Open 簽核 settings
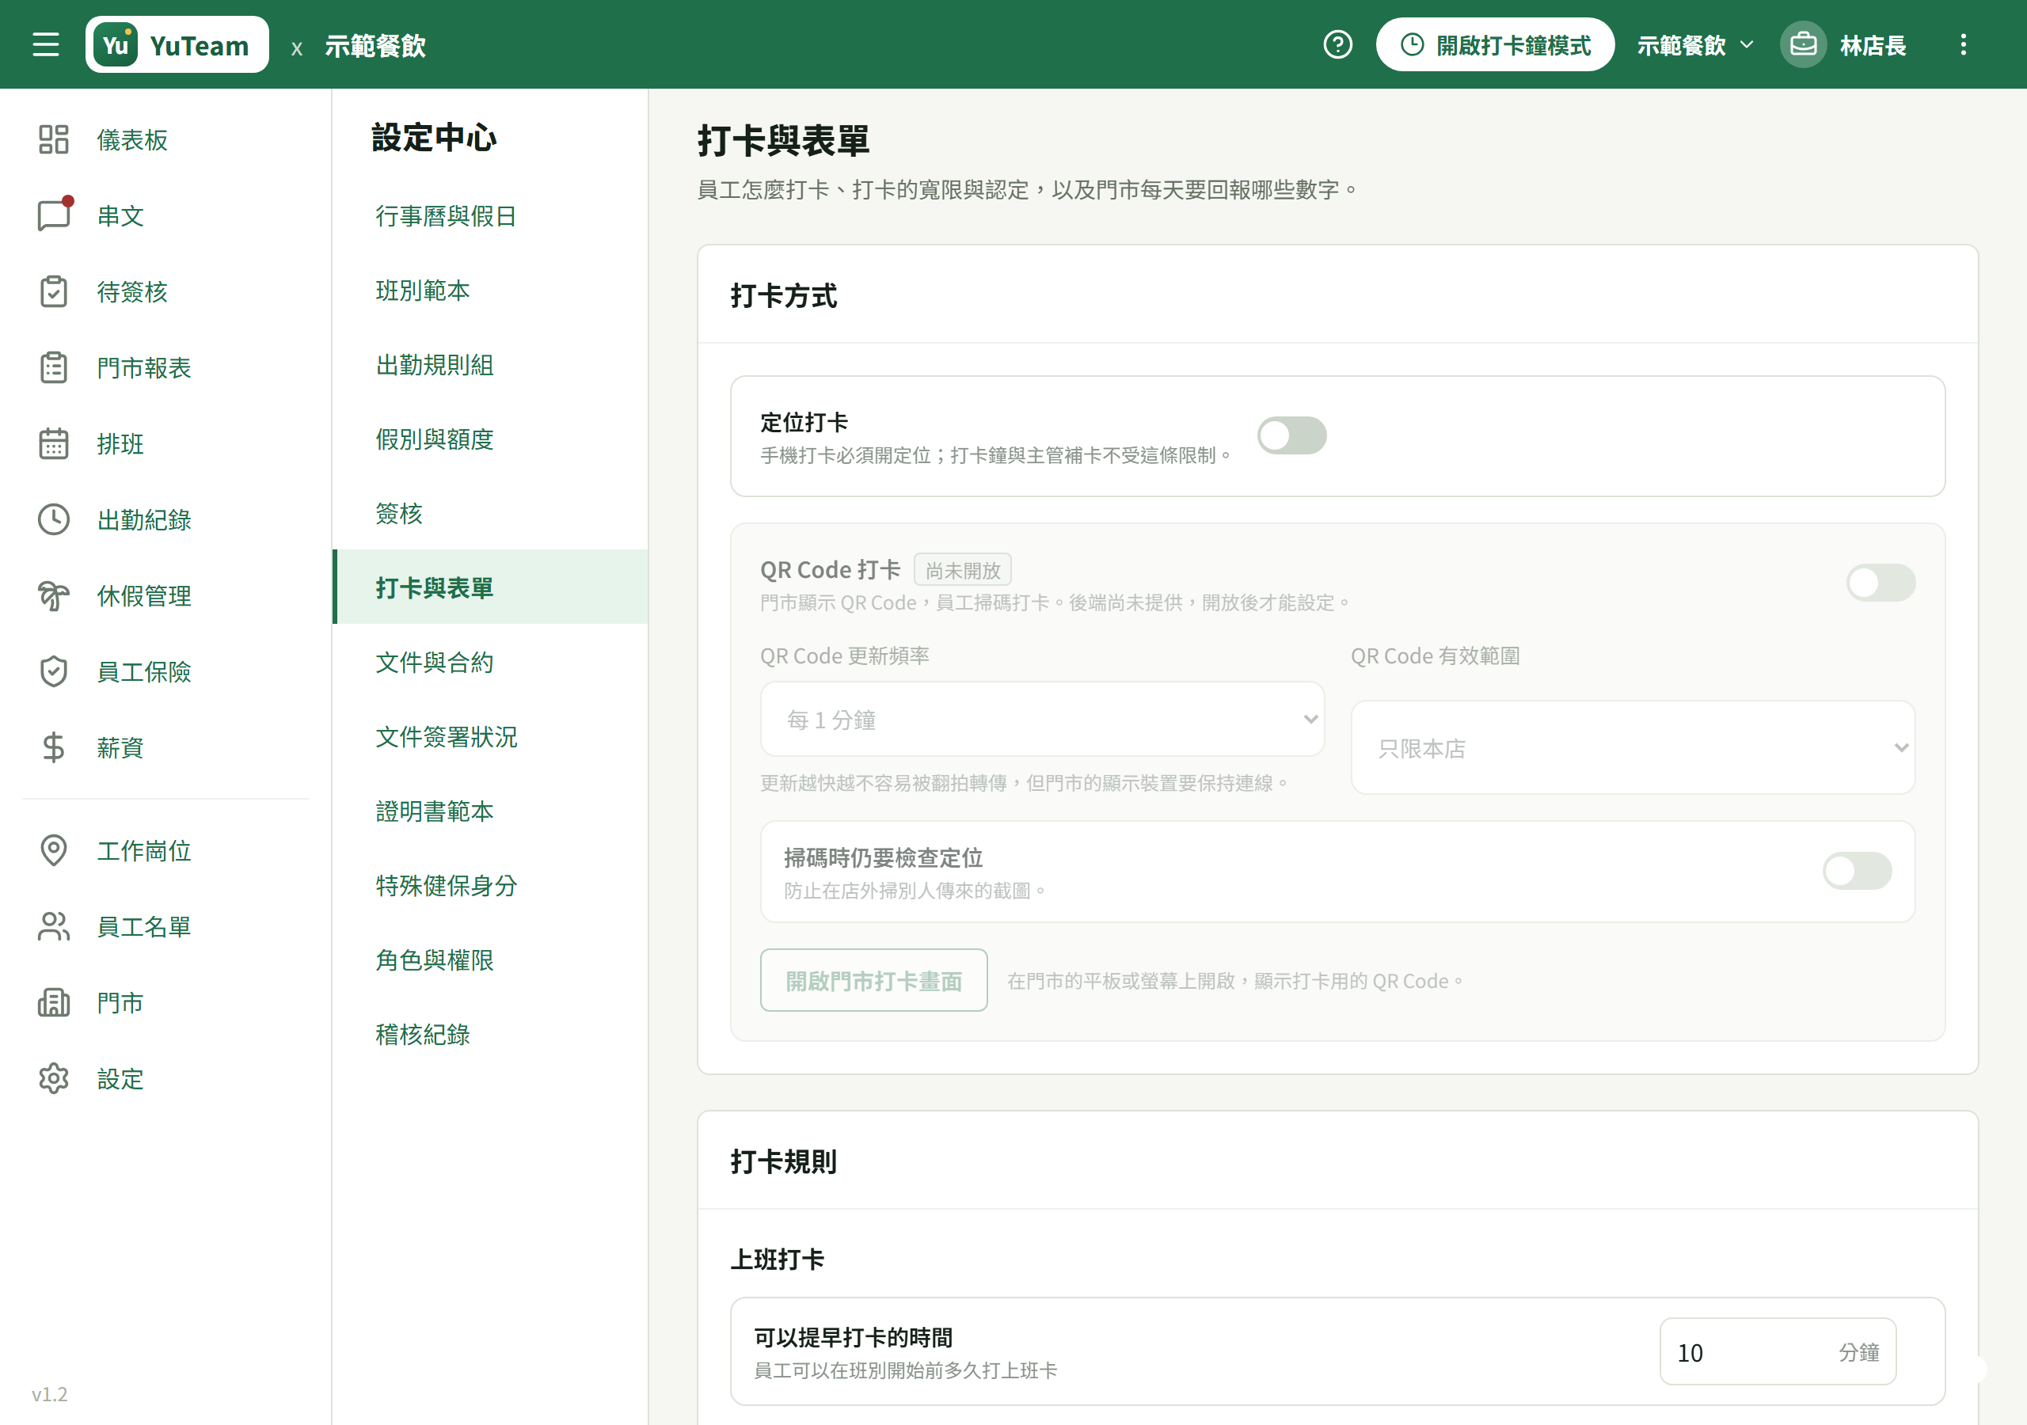Viewport: 2027px width, 1425px height. point(490,513)
